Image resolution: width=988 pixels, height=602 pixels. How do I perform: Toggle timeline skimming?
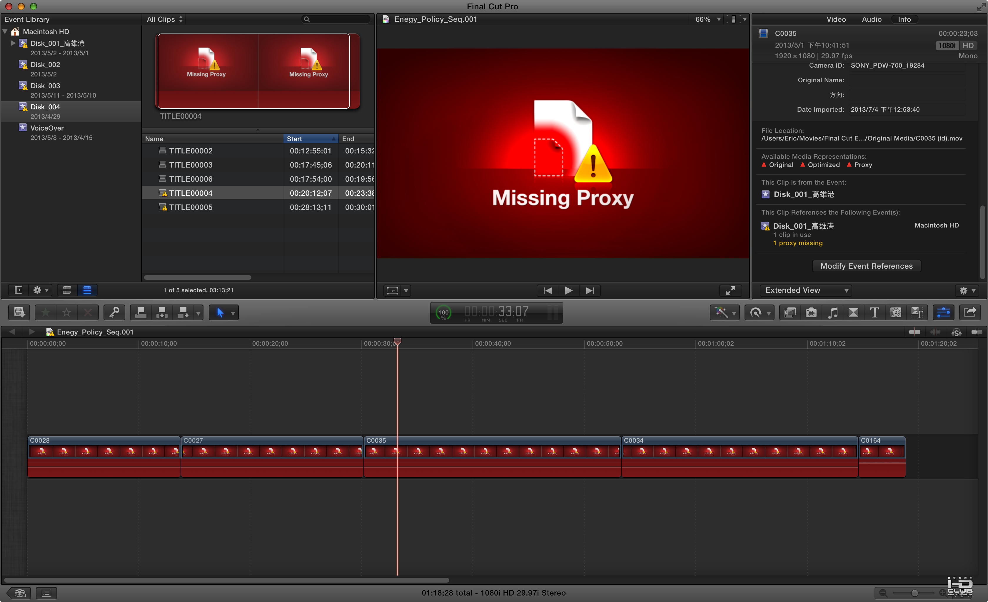pos(914,332)
